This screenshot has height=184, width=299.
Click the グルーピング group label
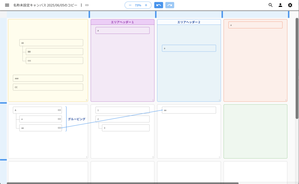tap(77, 119)
